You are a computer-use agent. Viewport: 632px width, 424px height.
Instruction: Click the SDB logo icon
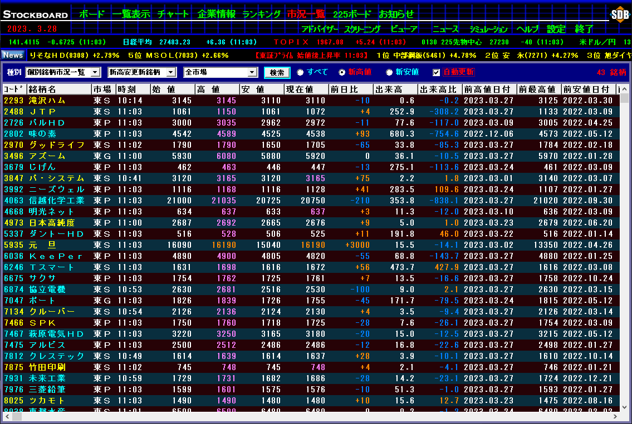coord(620,14)
